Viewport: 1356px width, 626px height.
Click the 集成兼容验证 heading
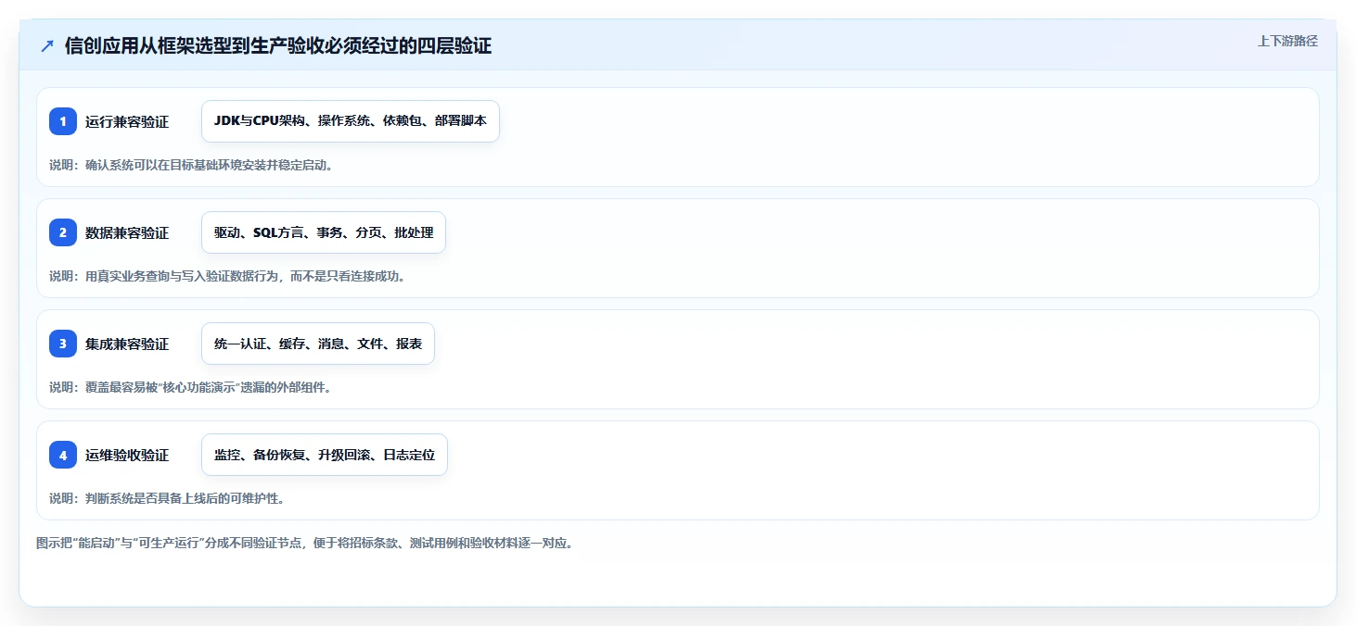pos(127,344)
